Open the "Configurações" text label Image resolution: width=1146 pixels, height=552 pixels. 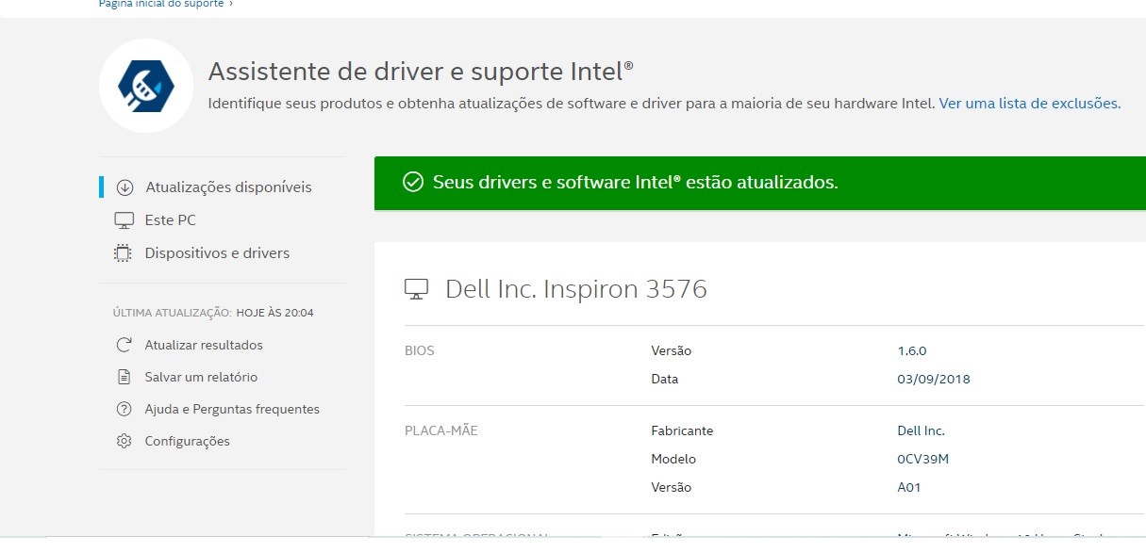pos(187,442)
